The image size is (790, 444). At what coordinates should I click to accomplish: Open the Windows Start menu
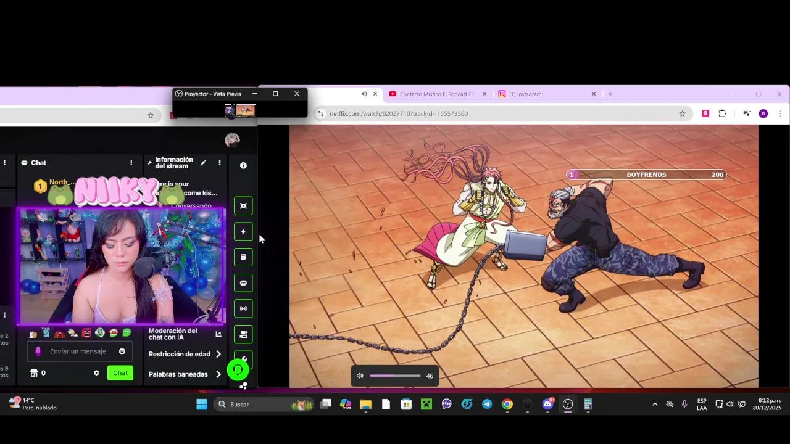click(202, 405)
